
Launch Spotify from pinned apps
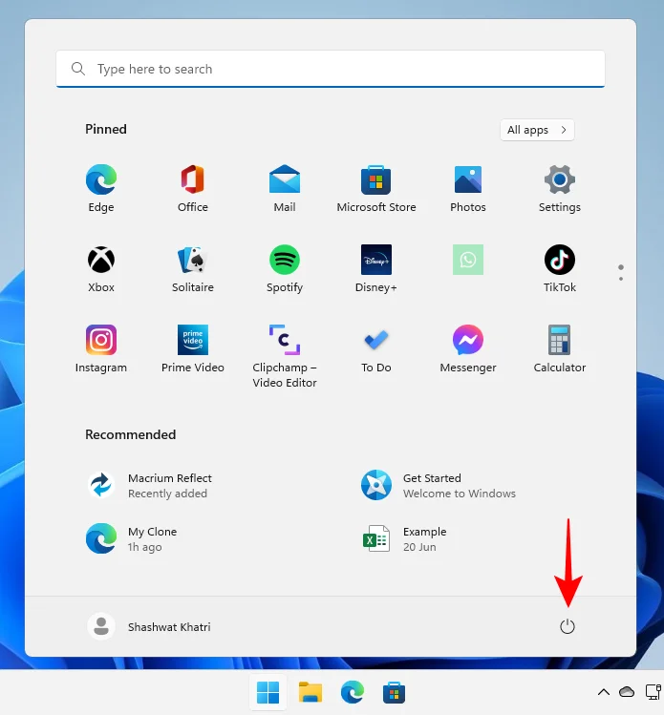tap(285, 268)
